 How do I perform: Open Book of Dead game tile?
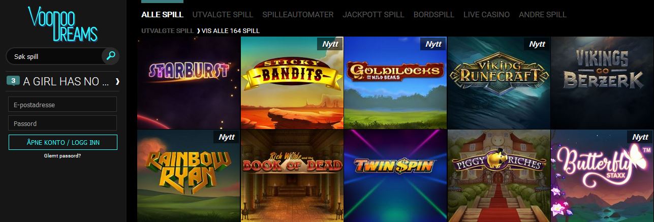(292, 176)
